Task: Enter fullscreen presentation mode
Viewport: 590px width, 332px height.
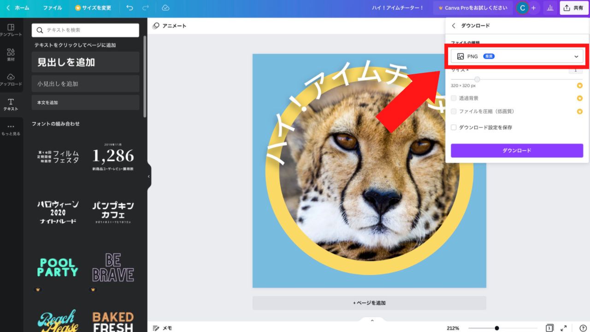Action: pyautogui.click(x=564, y=328)
